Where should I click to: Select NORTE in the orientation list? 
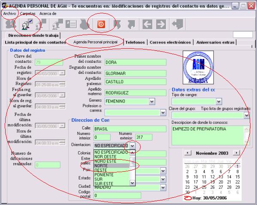point(112,166)
